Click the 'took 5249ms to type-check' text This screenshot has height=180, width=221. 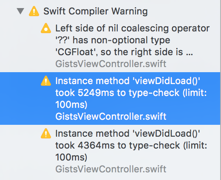[117, 93]
